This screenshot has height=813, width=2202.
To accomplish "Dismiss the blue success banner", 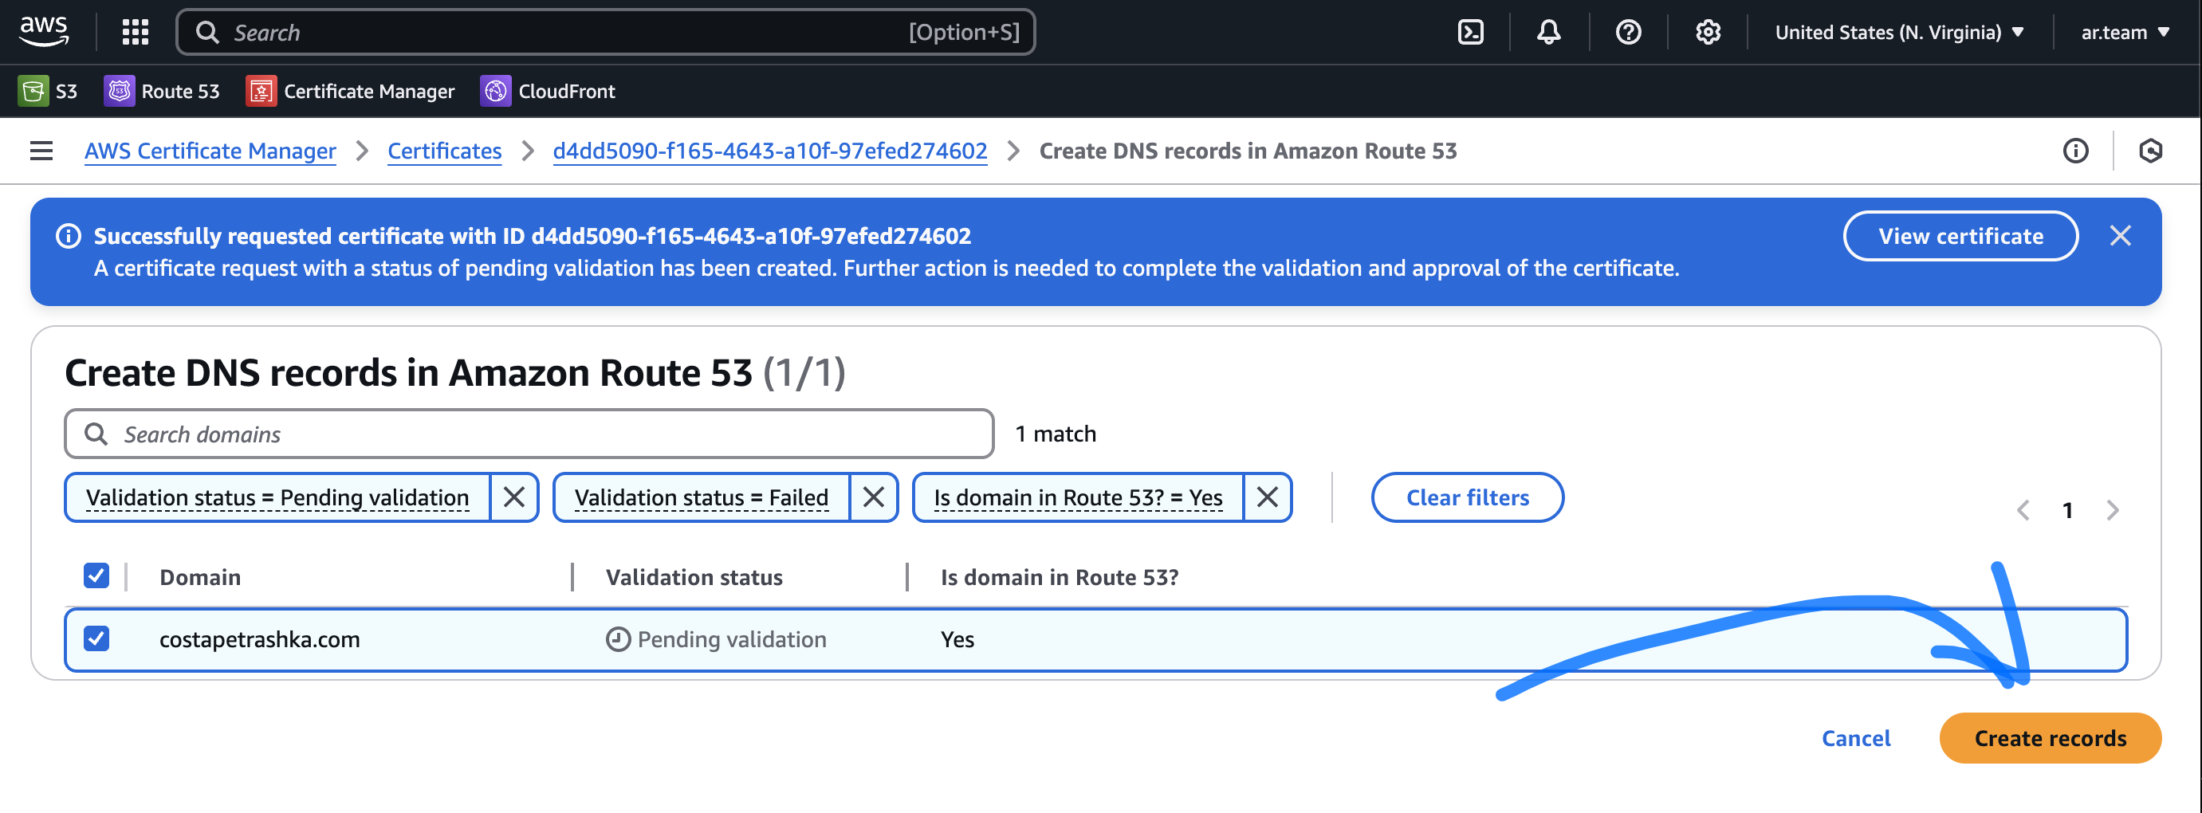I will (2120, 236).
